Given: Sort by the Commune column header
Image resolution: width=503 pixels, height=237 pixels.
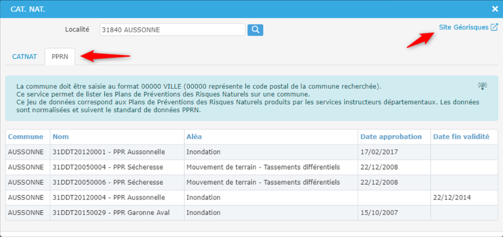Looking at the screenshot, I should click(26, 137).
